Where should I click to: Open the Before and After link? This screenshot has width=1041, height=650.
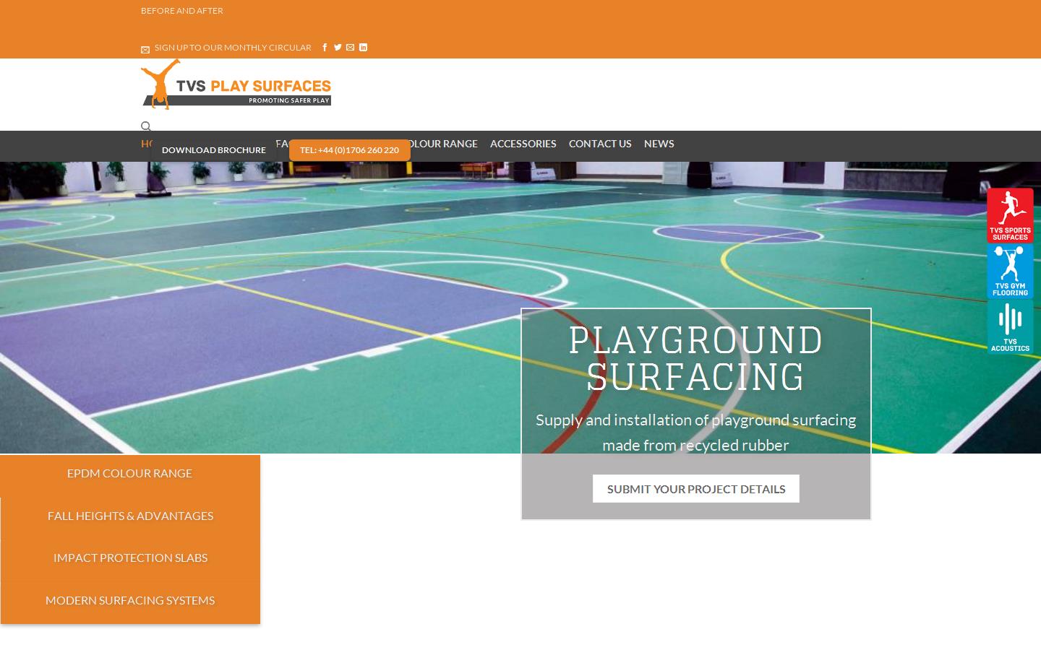(x=182, y=11)
